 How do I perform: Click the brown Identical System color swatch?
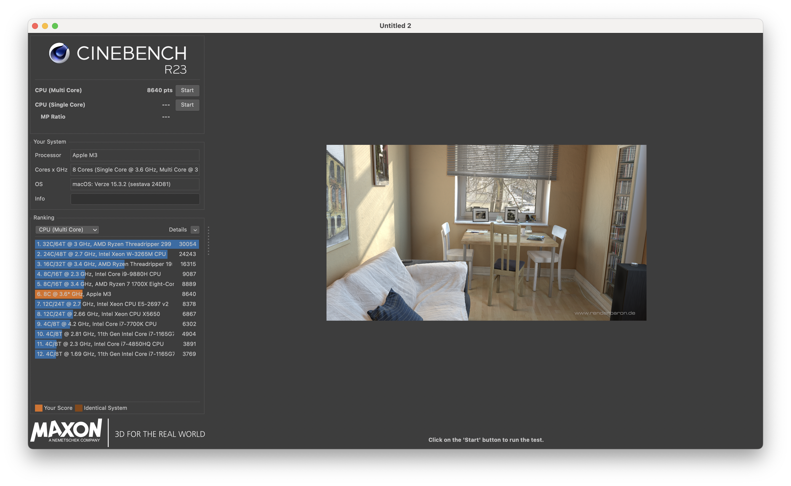click(x=78, y=408)
